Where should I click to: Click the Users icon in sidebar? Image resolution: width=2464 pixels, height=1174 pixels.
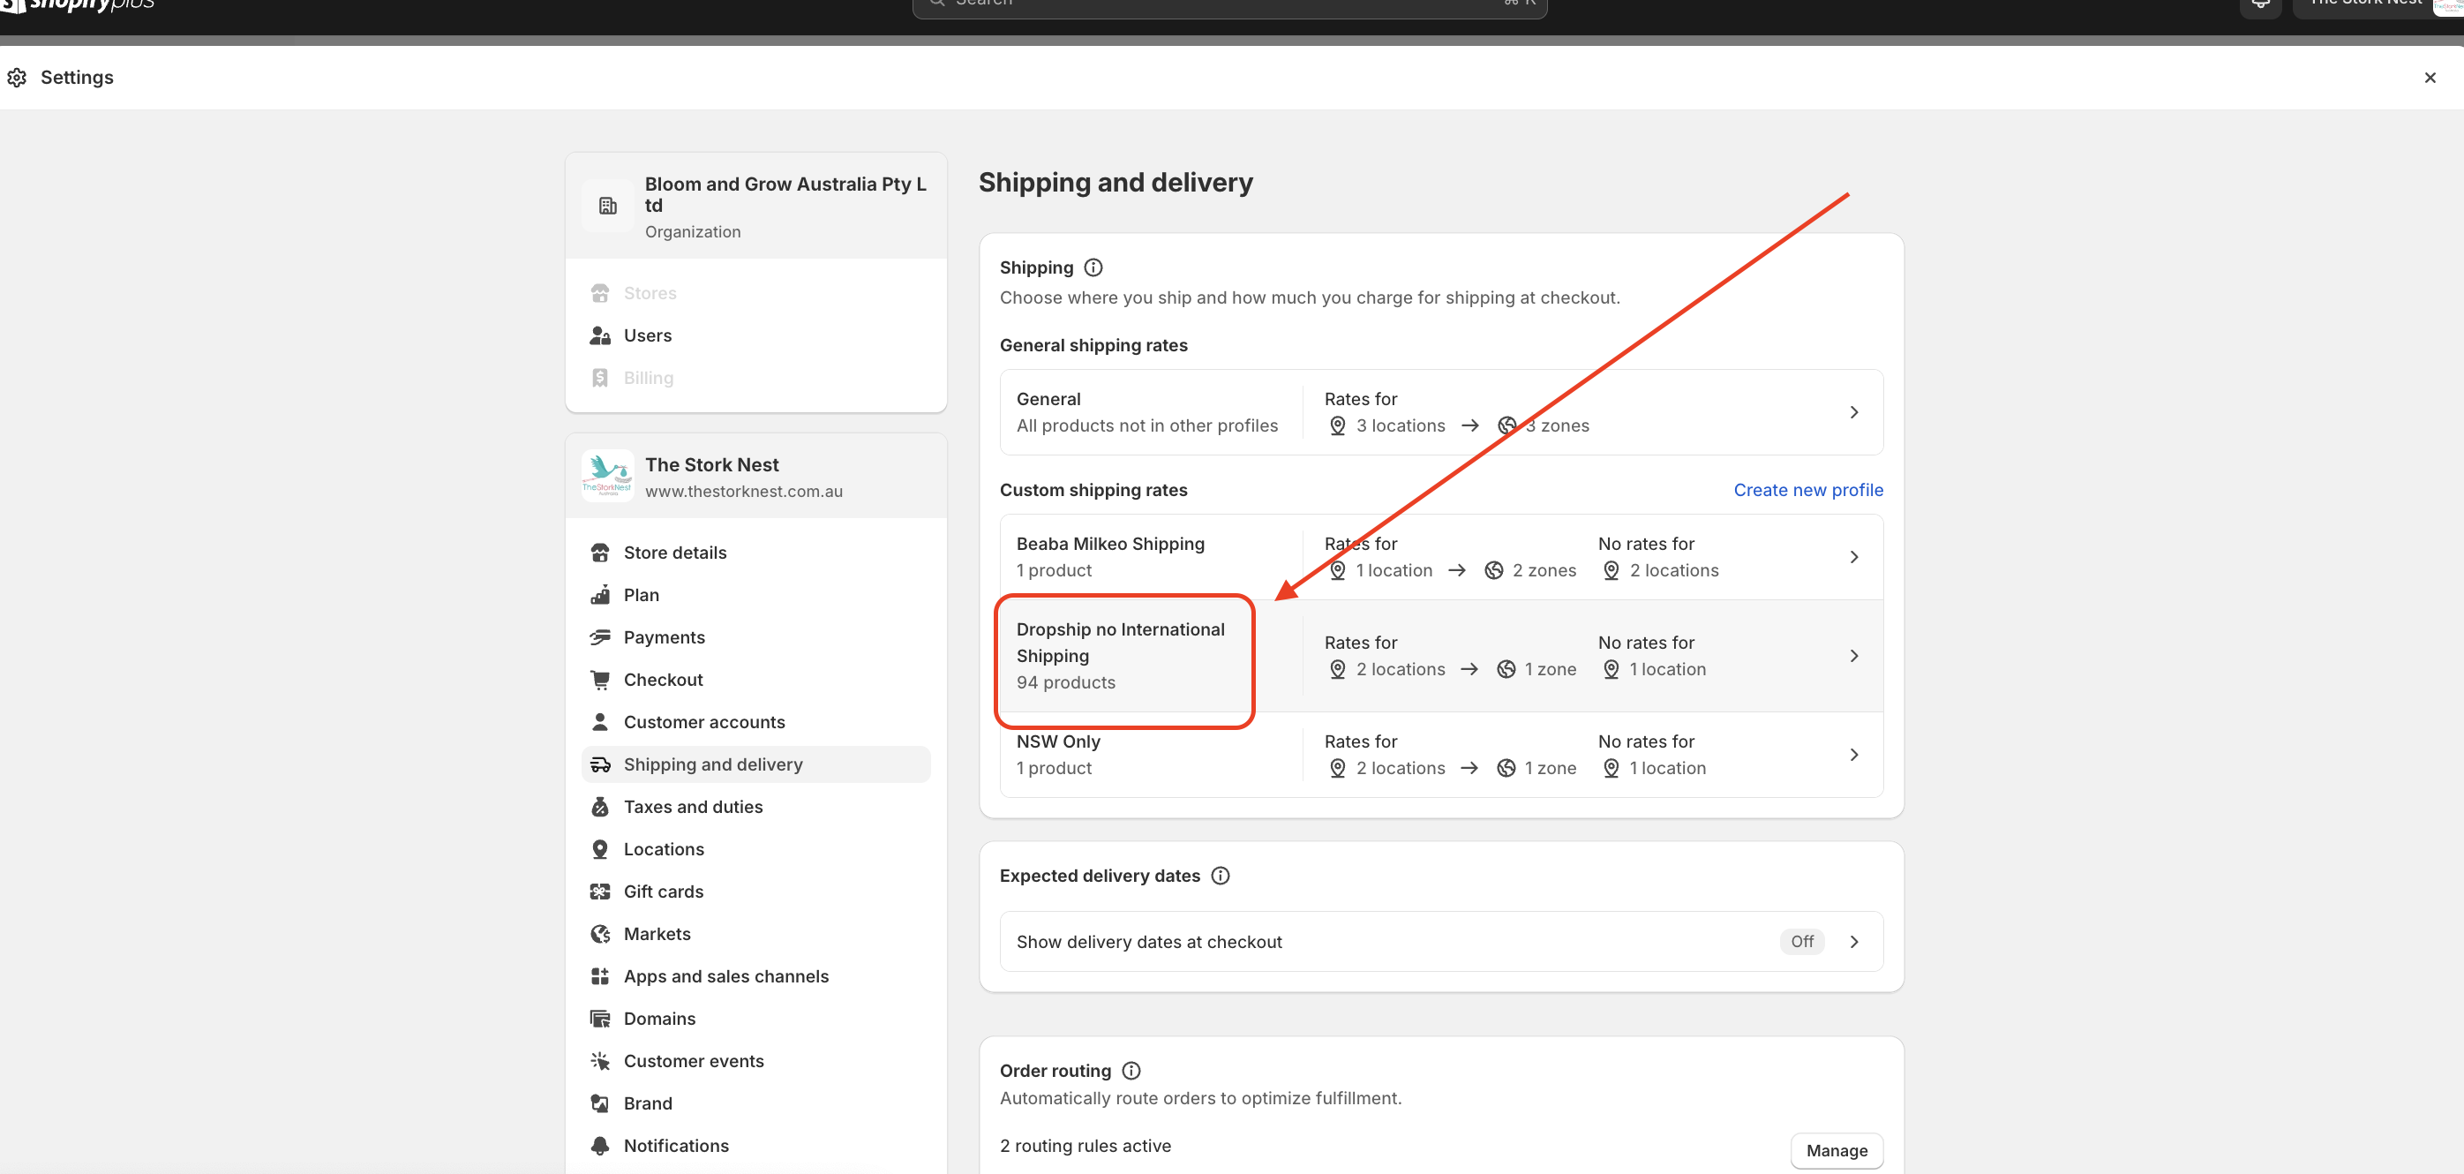[600, 335]
